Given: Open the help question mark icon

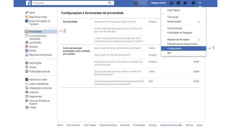Looking at the screenshot, I should click(193, 3).
